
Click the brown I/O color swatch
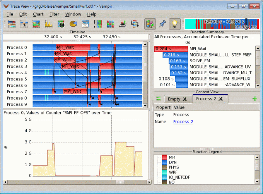164,182
